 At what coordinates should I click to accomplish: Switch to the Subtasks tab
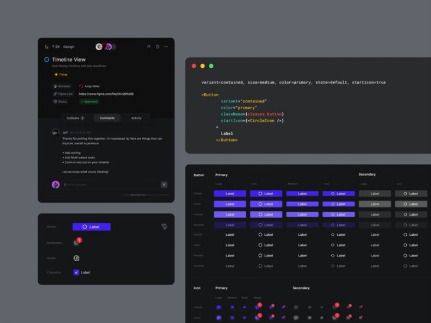click(x=76, y=118)
